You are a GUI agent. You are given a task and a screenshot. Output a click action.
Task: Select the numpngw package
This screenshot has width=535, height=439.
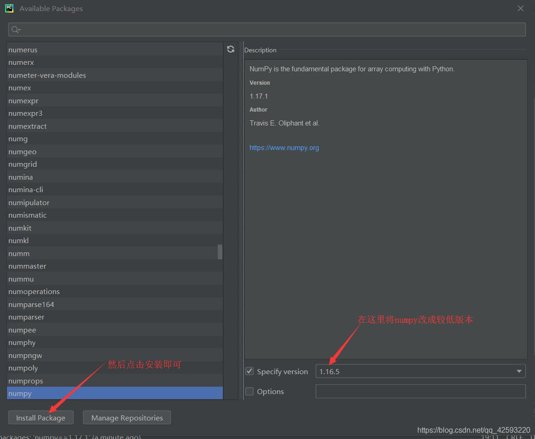(x=115, y=356)
